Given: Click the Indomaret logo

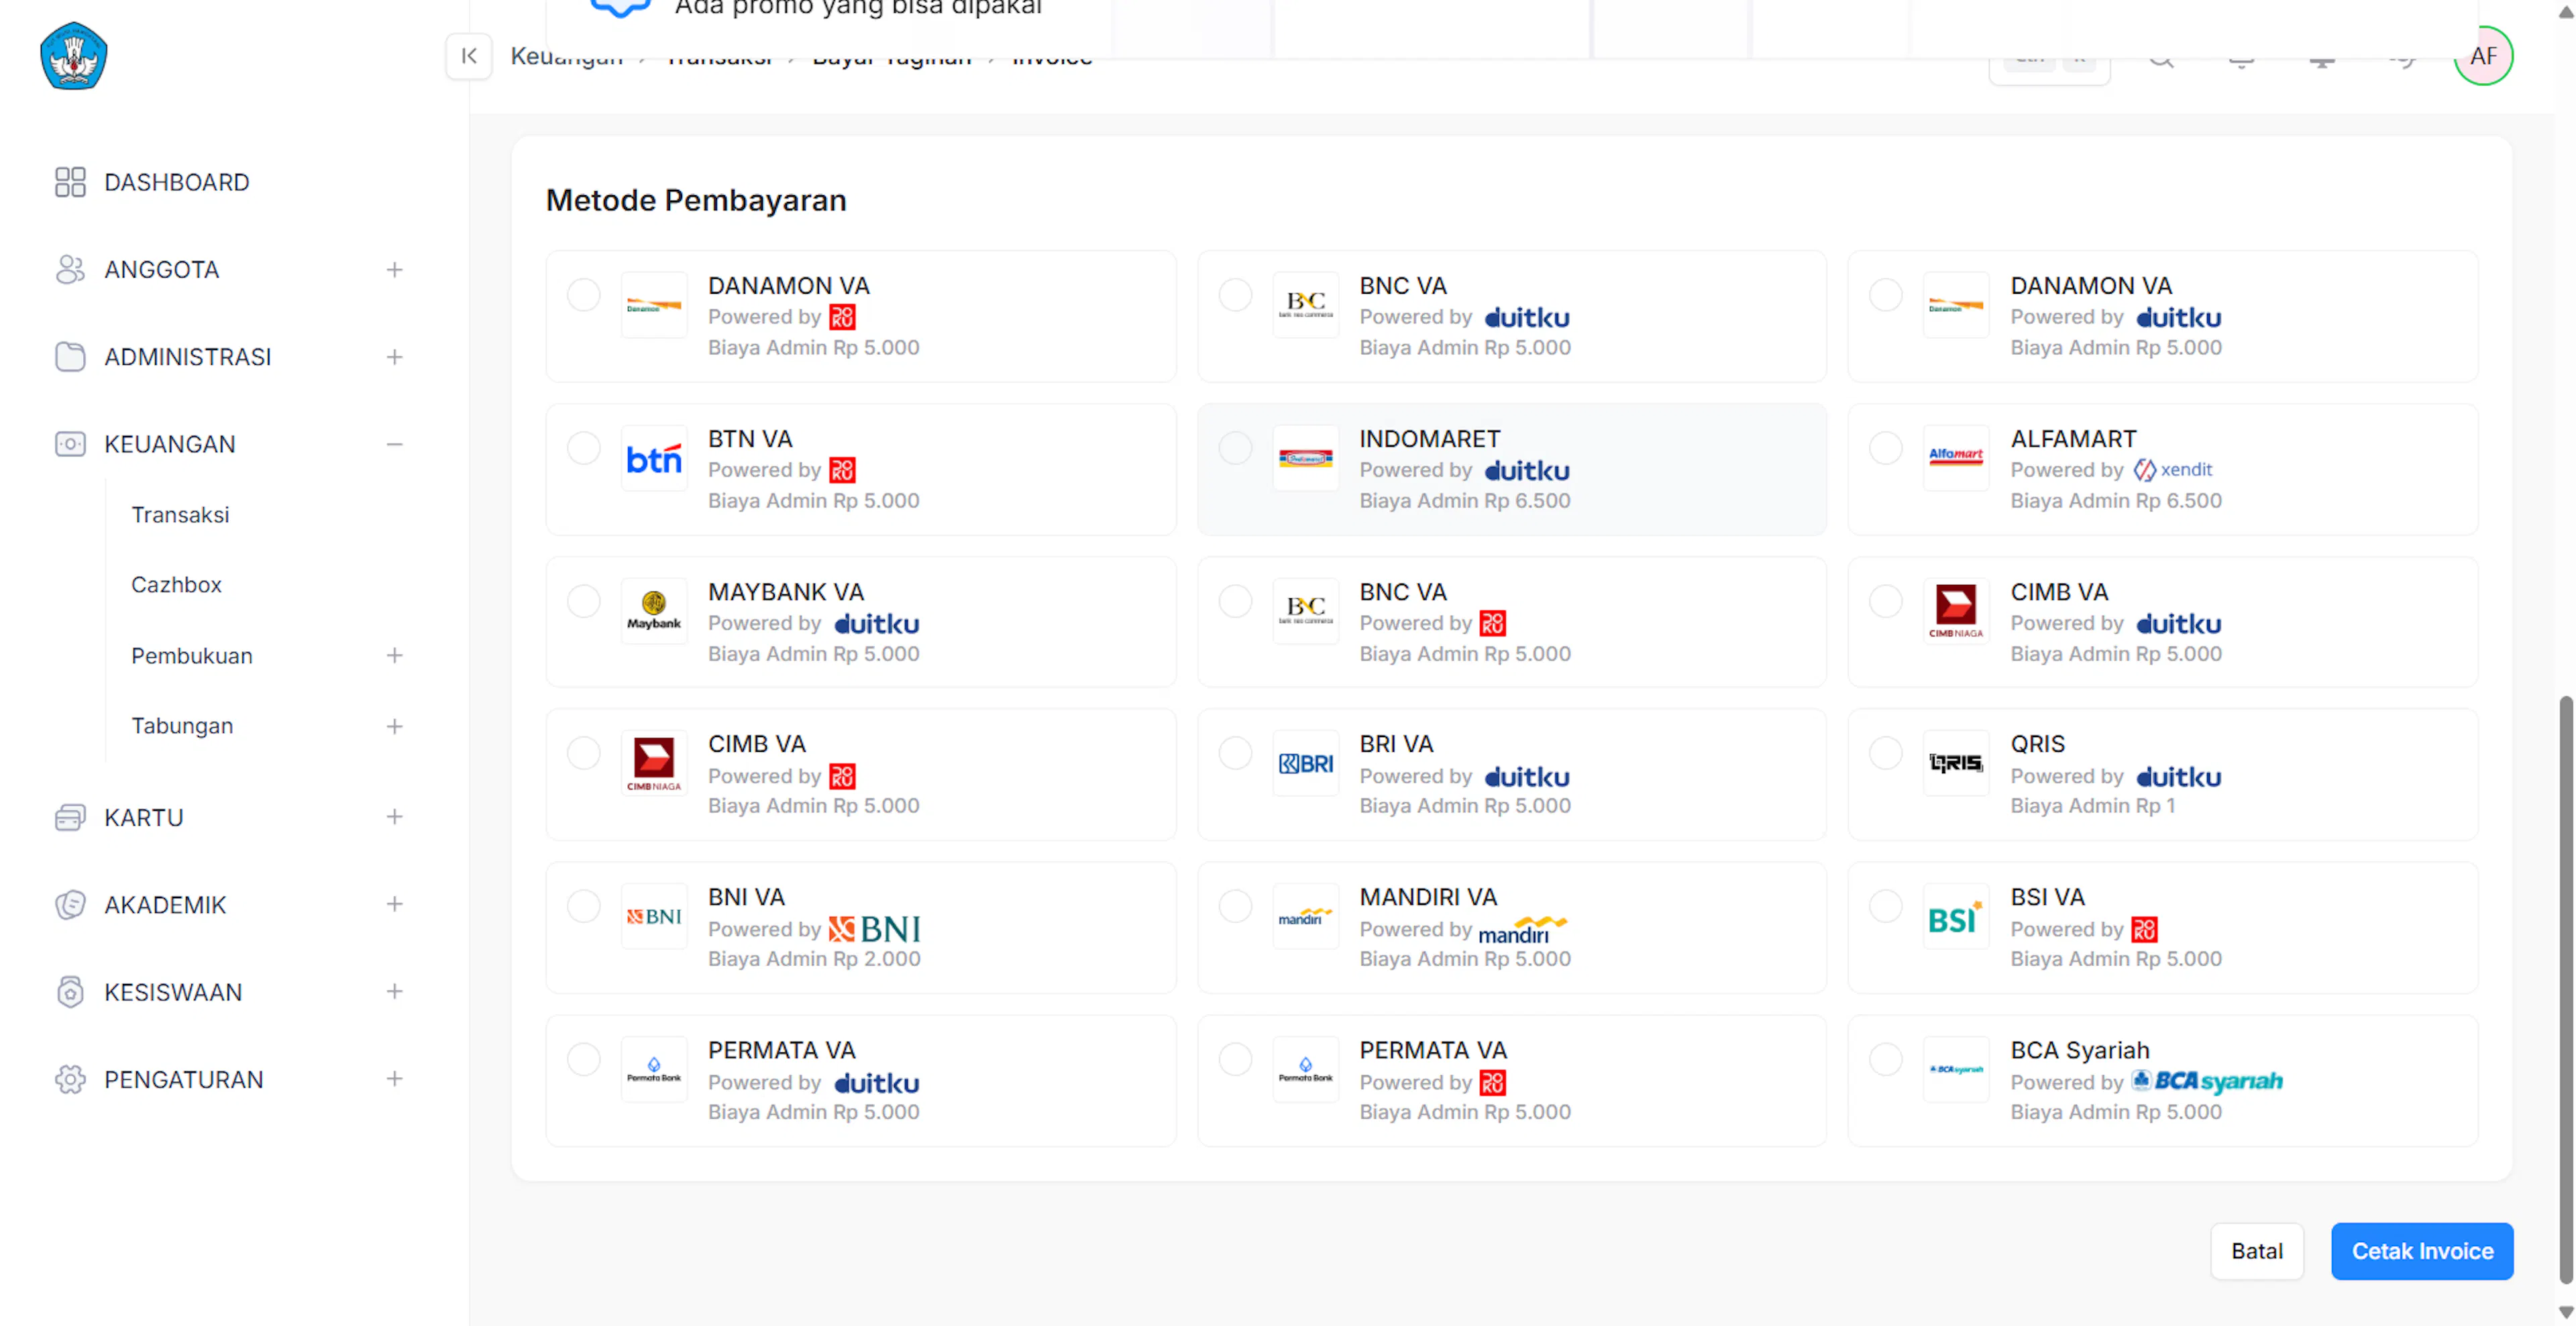Looking at the screenshot, I should [1305, 459].
